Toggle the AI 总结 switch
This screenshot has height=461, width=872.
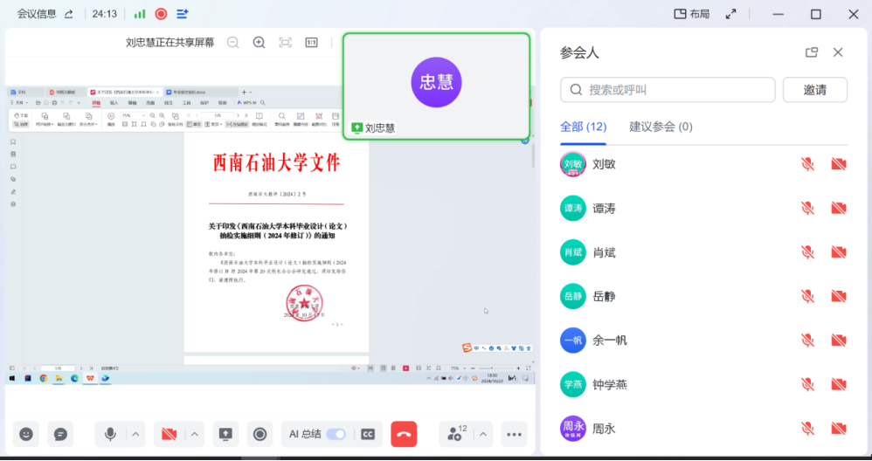pyautogui.click(x=336, y=434)
